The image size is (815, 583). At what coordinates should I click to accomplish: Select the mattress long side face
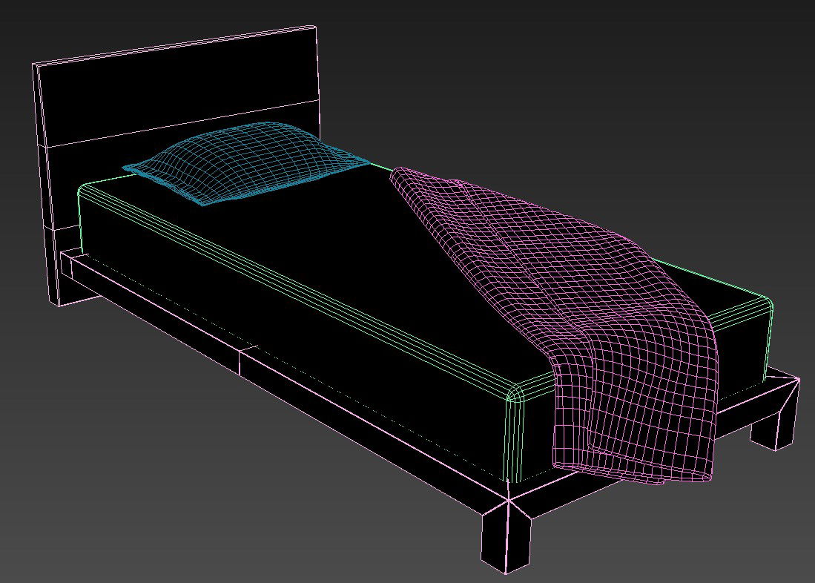[x=297, y=326]
